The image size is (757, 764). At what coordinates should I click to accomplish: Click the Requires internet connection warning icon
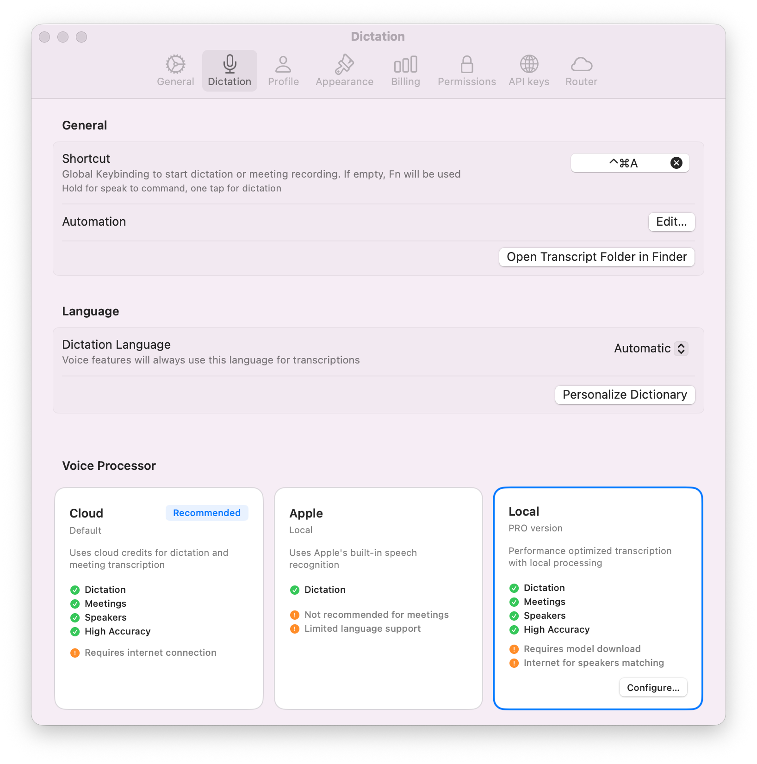pyautogui.click(x=75, y=653)
